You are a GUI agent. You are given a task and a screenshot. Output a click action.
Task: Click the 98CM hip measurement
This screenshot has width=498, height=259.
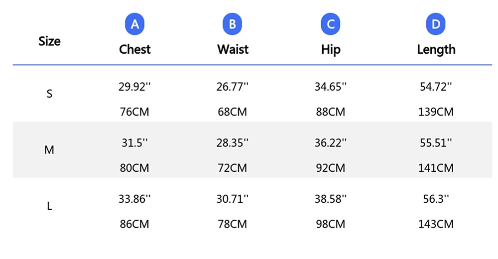click(x=331, y=224)
